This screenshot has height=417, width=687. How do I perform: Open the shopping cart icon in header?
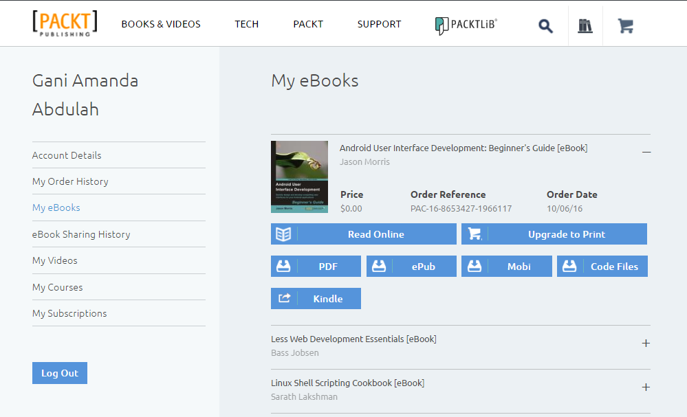coord(625,26)
